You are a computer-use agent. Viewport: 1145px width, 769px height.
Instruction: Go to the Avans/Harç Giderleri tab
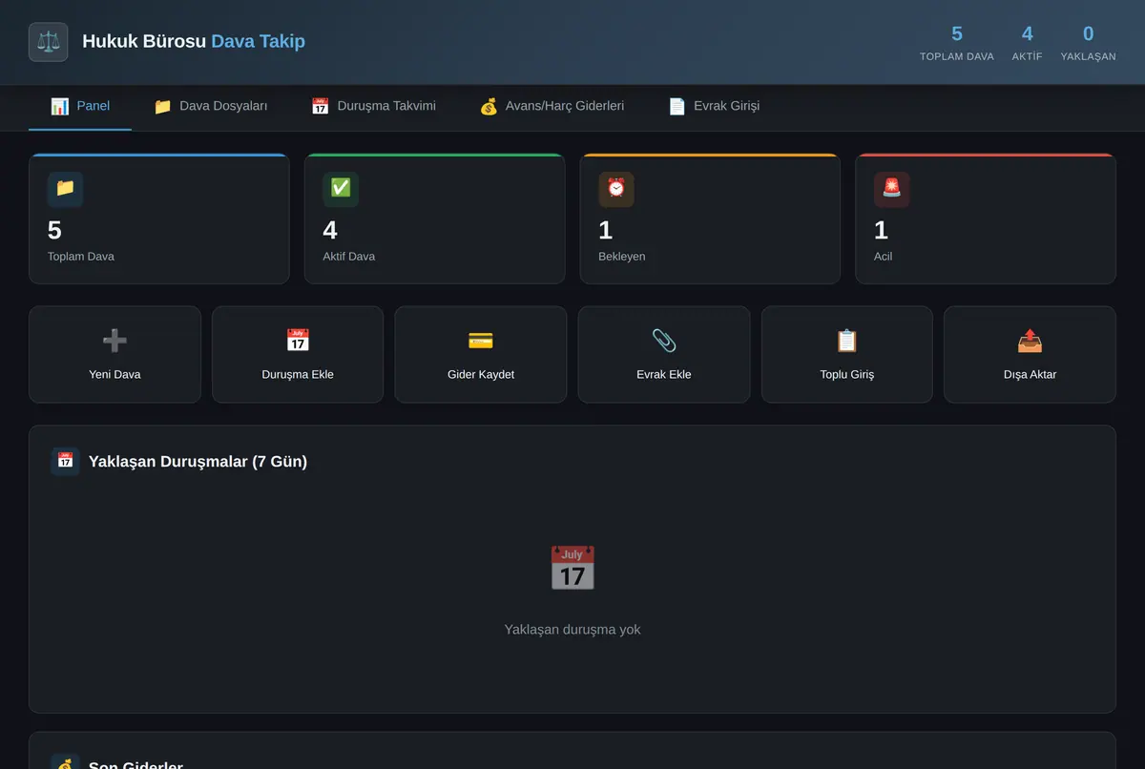[552, 106]
